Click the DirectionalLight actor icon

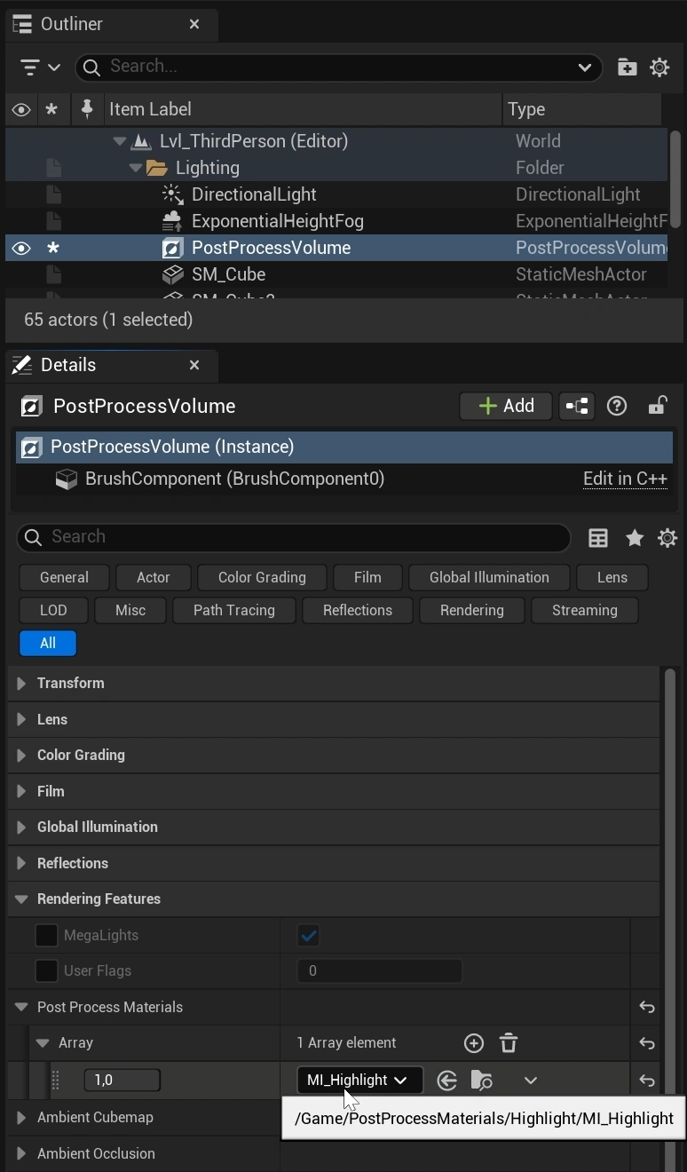[x=172, y=194]
